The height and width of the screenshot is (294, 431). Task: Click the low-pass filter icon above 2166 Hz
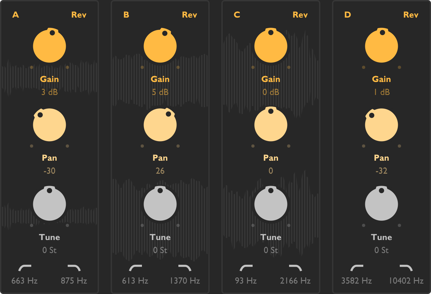(295, 268)
